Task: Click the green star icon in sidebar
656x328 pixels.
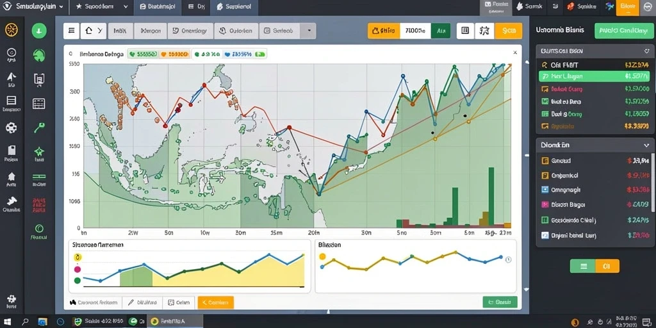Action: tap(39, 151)
